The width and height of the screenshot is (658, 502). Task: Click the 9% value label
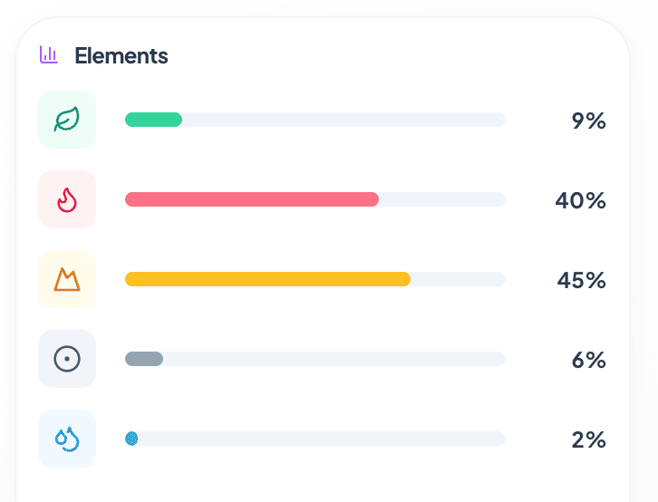point(588,121)
